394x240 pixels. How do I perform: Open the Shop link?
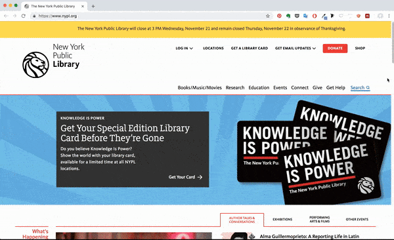tap(360, 49)
